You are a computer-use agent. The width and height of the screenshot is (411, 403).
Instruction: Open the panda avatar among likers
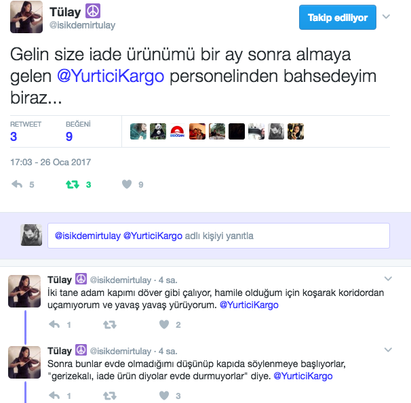coord(158,131)
